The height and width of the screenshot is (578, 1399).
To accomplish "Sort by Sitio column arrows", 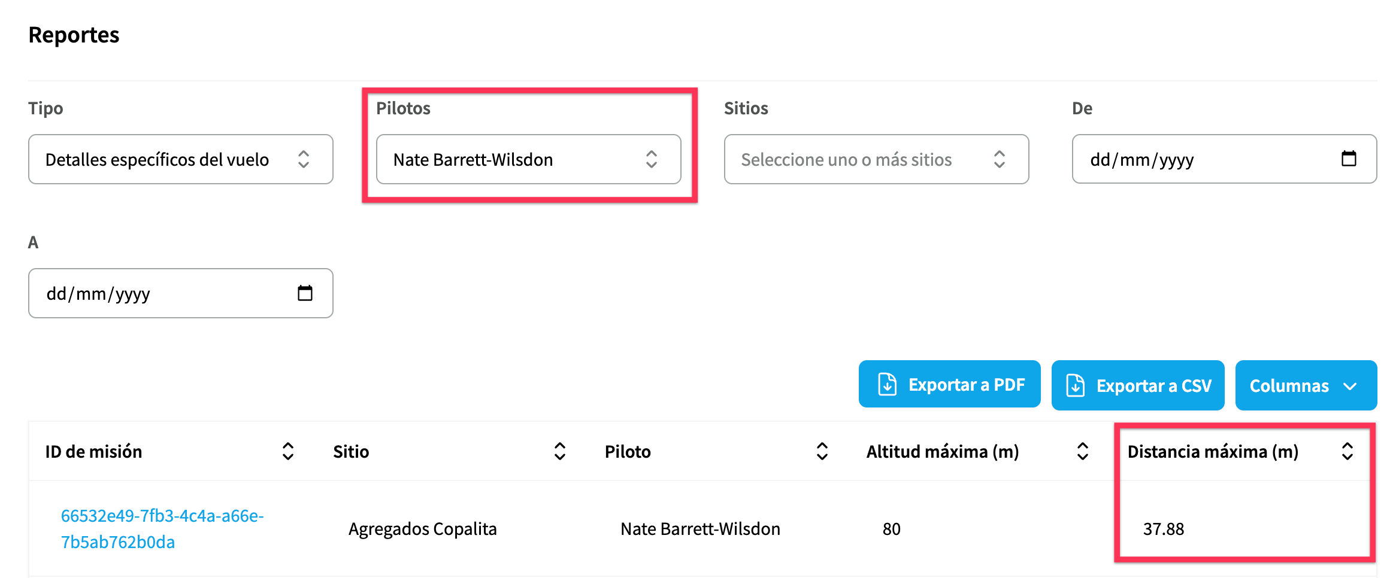I will [x=560, y=451].
